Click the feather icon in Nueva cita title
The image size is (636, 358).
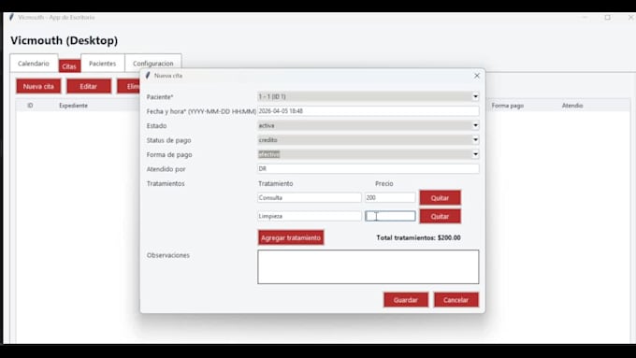click(148, 76)
